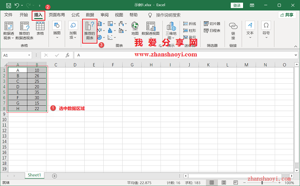Switch to the 开始 tab
Image resolution: width=300 pixels, height=186 pixels.
click(x=24, y=15)
